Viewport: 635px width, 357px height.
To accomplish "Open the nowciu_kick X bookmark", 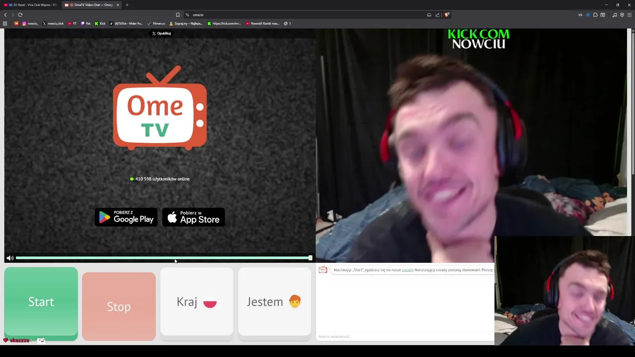I will pos(53,23).
